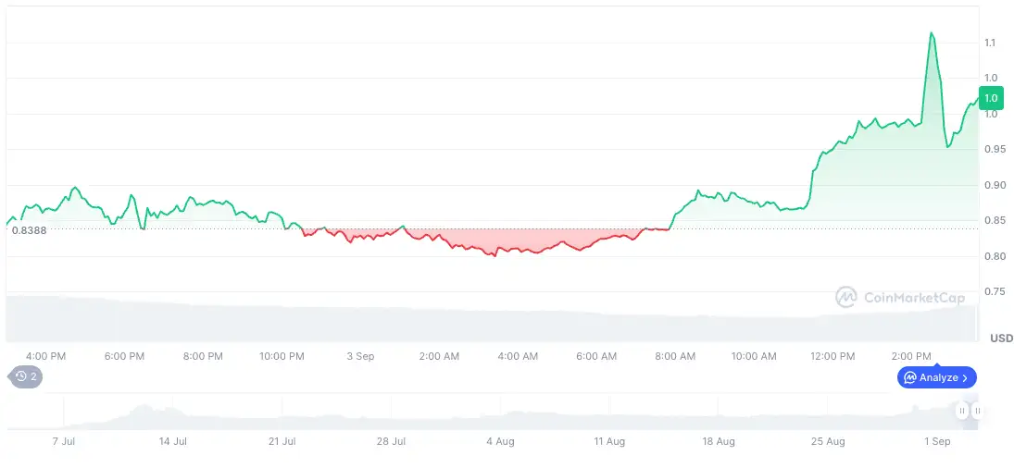Click the lowest dip in the red price area

494,255
